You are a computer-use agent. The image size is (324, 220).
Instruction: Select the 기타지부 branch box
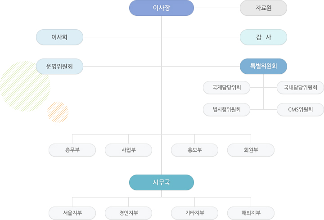tap(194, 213)
